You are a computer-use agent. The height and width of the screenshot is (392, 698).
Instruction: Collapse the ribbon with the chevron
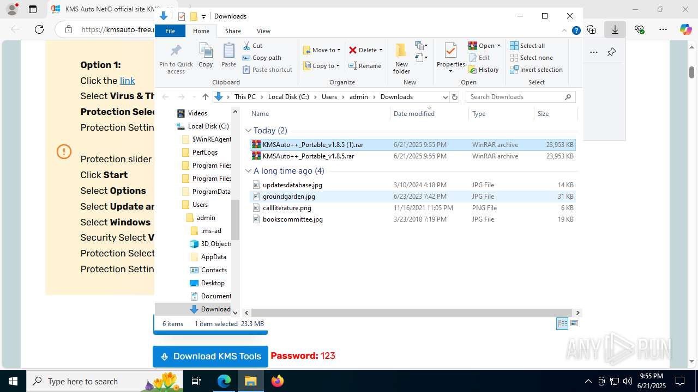click(x=564, y=31)
